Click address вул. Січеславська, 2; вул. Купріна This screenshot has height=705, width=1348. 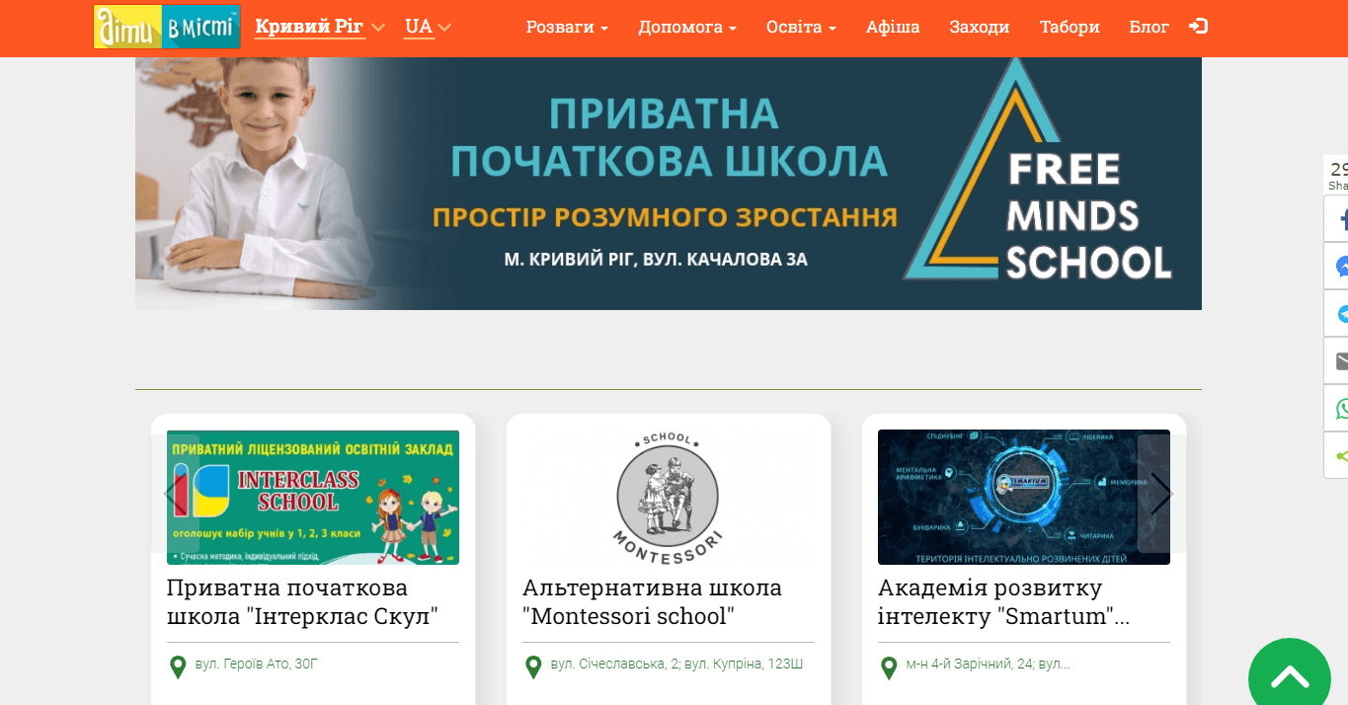coord(676,665)
